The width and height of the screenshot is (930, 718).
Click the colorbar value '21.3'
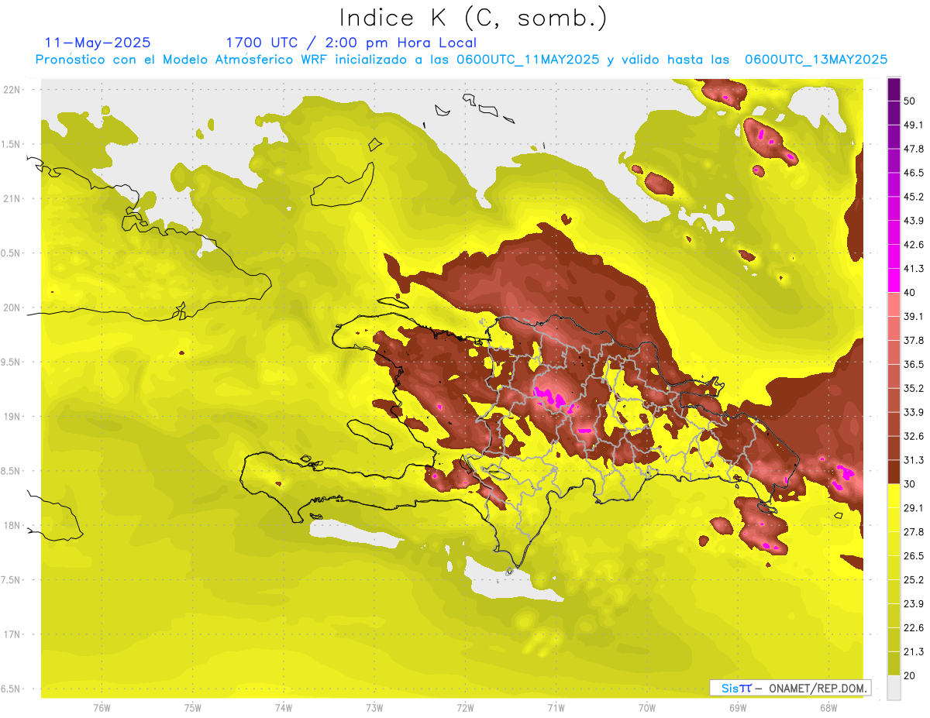pos(914,651)
